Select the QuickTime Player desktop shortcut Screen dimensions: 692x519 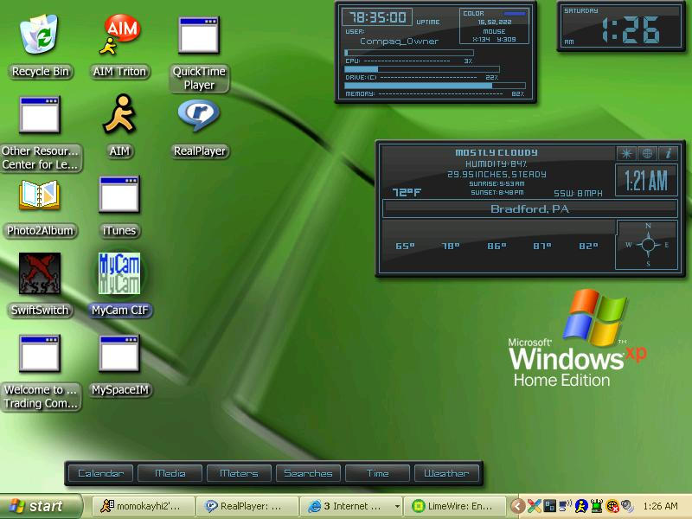click(x=199, y=35)
